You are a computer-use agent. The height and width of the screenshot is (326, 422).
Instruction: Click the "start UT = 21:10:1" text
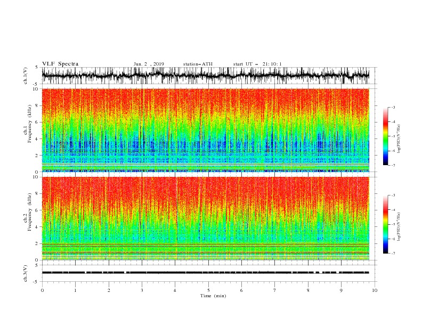[257, 64]
